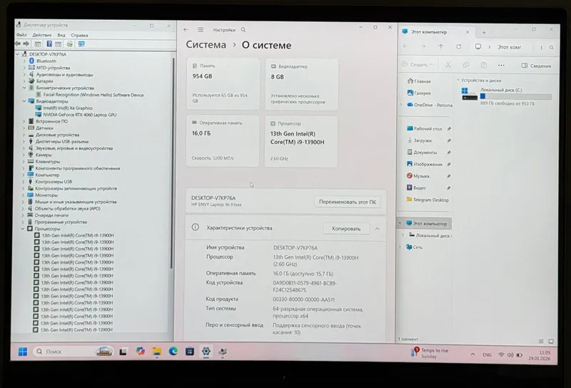Viewport: 571px width, 388px height.
Task: Open Главная in Explorer sidebar
Action: 419,81
